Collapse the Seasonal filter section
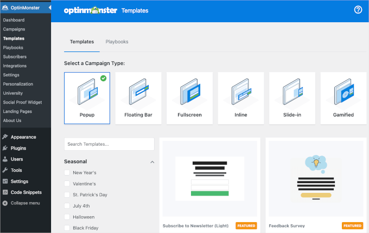The height and width of the screenshot is (233, 369). point(152,162)
